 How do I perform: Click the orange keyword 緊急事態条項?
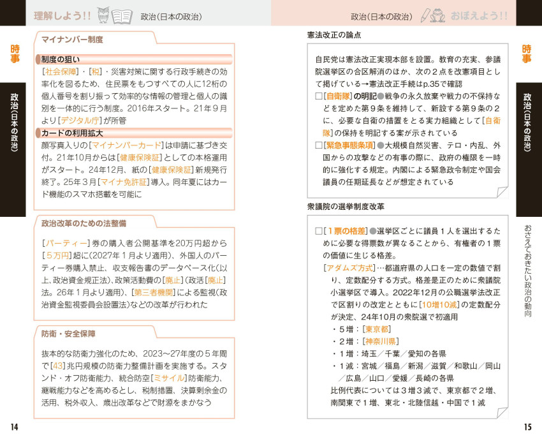[x=349, y=145]
